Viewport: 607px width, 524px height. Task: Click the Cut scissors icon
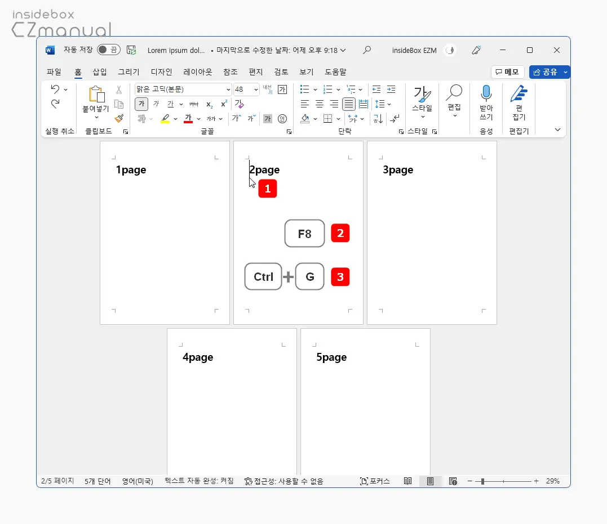click(x=119, y=89)
